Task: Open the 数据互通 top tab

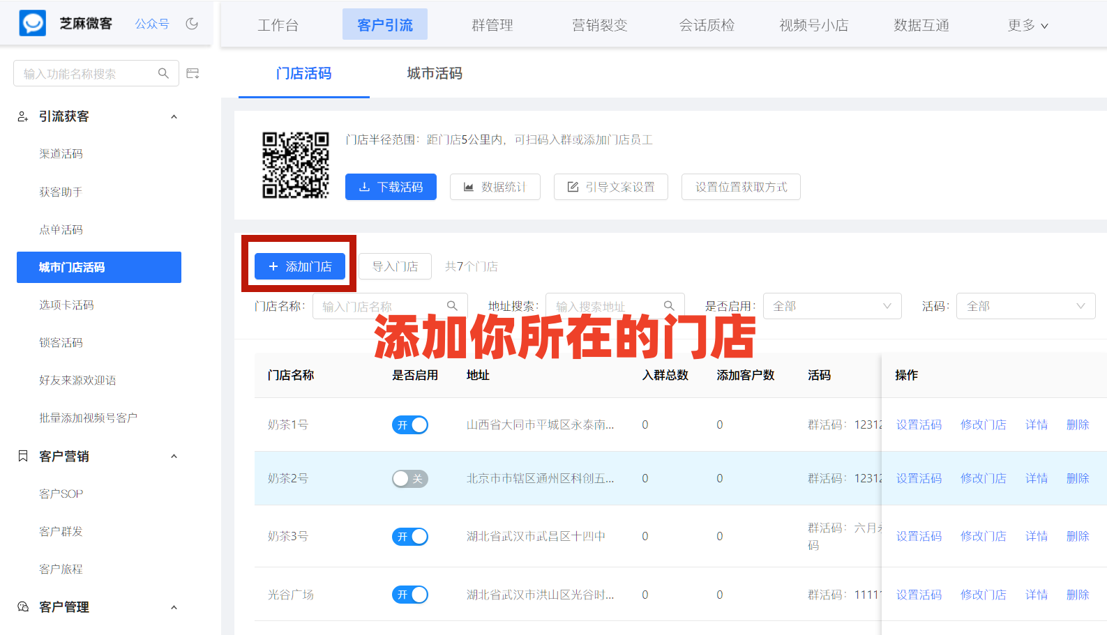Action: [921, 25]
